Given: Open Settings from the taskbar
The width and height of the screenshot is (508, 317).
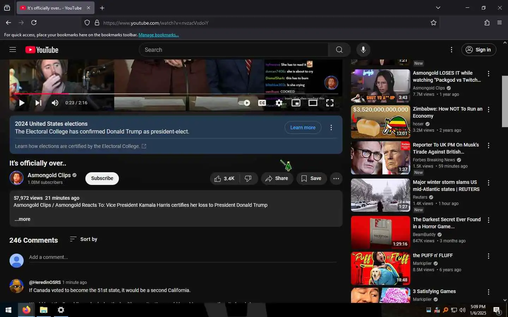Looking at the screenshot, I should tap(61, 310).
